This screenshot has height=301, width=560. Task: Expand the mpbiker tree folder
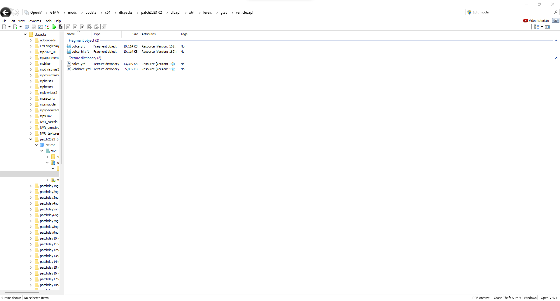click(31, 64)
